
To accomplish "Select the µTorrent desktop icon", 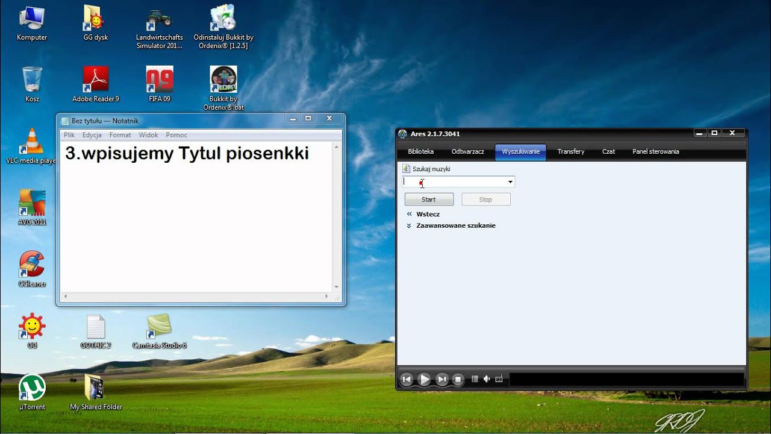I will [32, 392].
